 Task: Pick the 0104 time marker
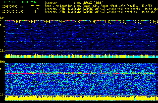(x=62, y=22)
